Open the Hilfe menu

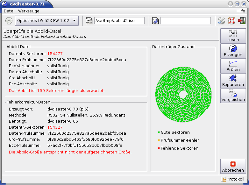[241, 11]
